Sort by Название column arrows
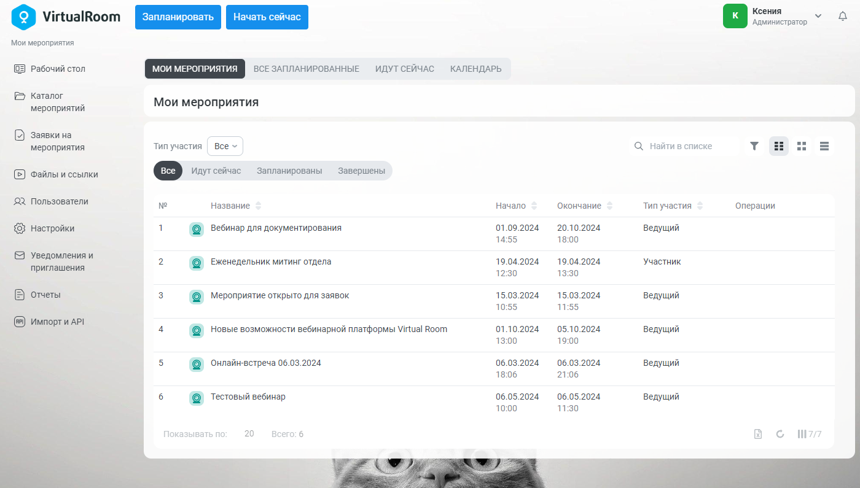 258,206
